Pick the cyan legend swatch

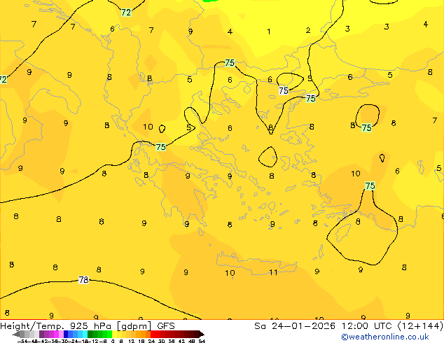click(x=85, y=334)
